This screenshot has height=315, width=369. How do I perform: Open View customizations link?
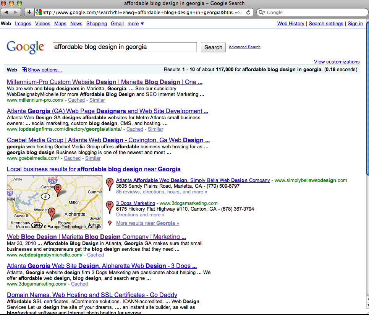point(337,62)
